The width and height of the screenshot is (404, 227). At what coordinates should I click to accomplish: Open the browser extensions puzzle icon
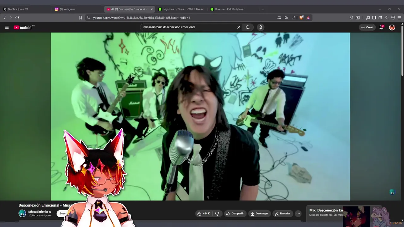pyautogui.click(x=351, y=18)
